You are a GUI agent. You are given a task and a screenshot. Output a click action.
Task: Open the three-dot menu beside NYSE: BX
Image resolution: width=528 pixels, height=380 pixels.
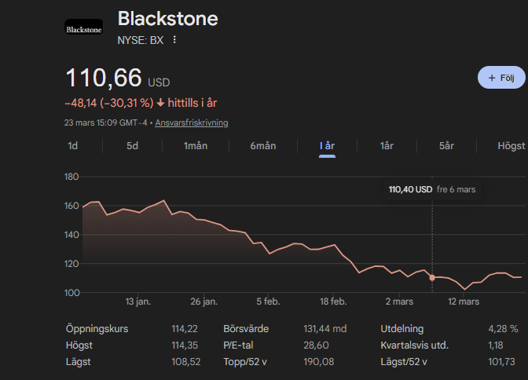tap(174, 40)
